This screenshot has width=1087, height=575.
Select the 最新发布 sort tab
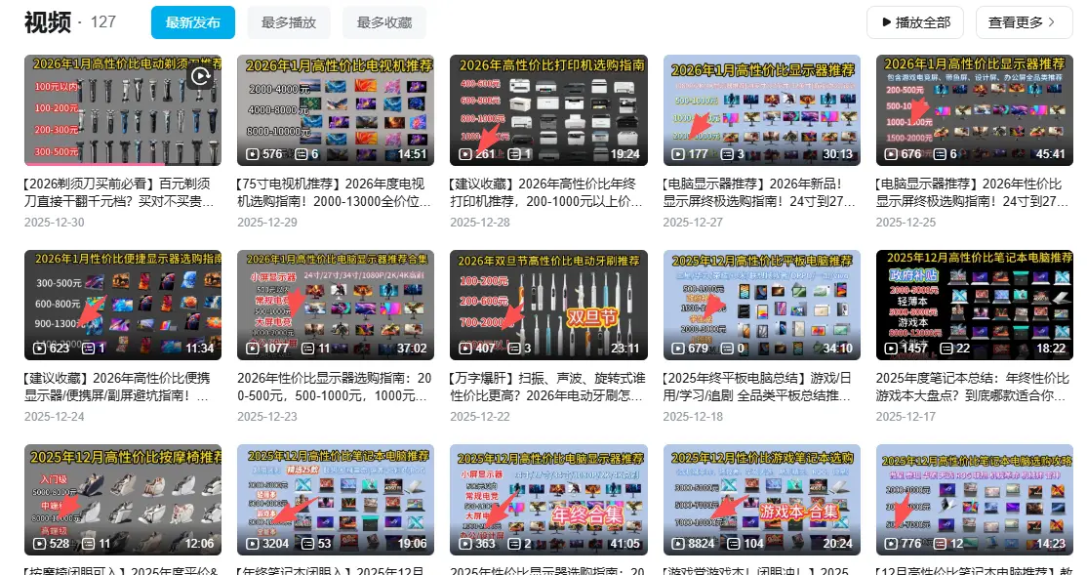(x=193, y=22)
